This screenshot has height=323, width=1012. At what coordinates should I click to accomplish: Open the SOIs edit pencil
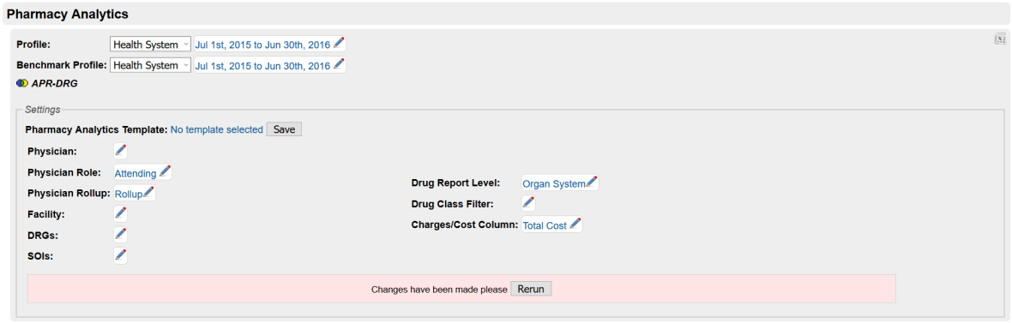pos(121,255)
